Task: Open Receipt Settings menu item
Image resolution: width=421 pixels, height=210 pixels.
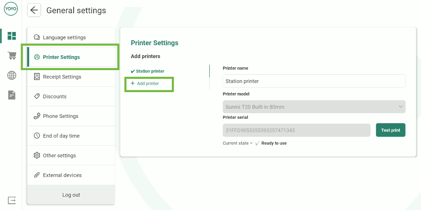Action: [x=71, y=77]
